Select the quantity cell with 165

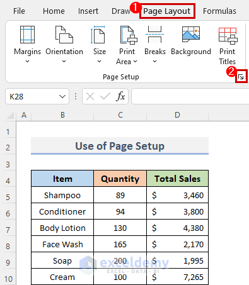point(120,244)
